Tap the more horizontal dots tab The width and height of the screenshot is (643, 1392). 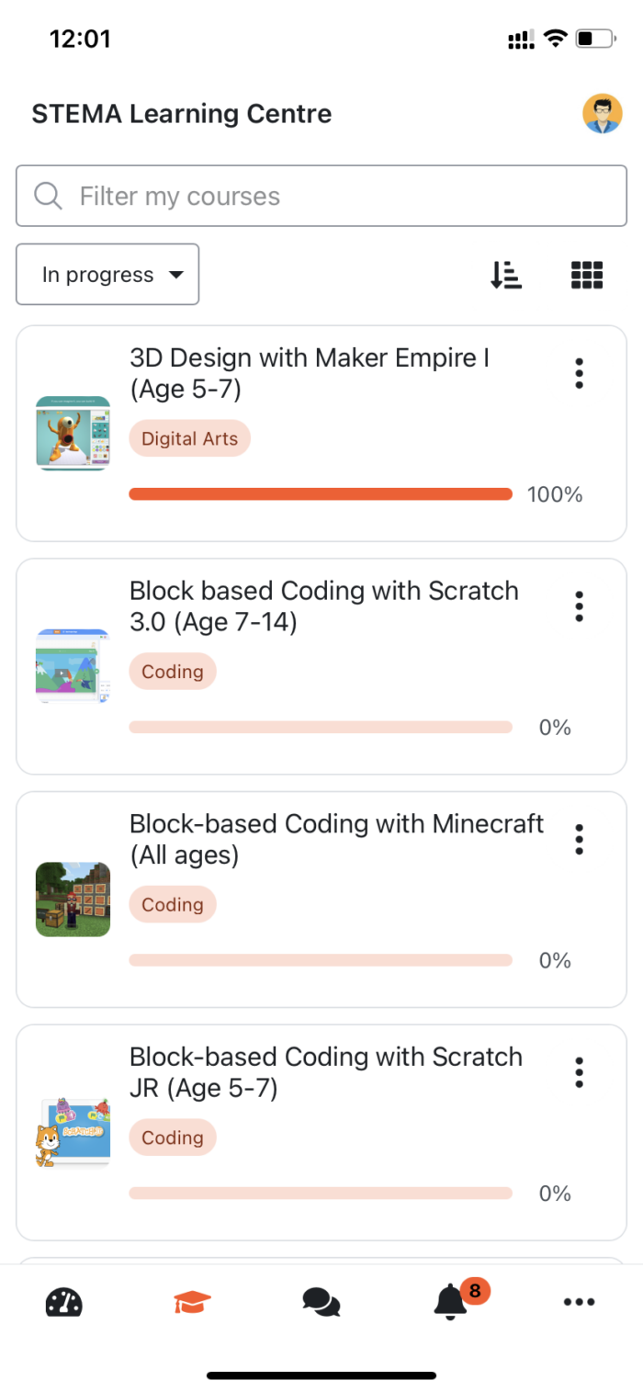(x=579, y=1302)
